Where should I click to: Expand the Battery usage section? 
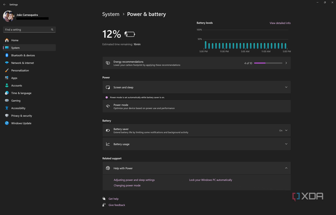(x=286, y=144)
